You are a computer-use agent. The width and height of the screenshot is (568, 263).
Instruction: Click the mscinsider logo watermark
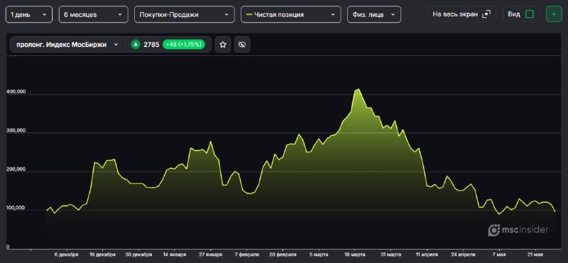click(x=518, y=230)
